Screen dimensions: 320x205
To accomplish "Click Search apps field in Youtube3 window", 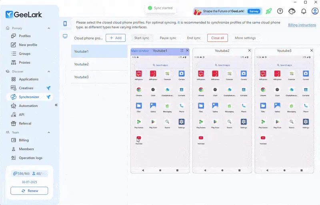I will (284, 65).
